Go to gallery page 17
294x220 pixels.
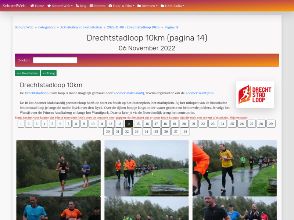pos(156,124)
